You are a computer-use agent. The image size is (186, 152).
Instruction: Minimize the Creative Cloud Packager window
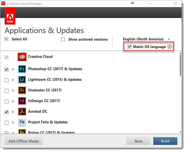(x=151, y=4)
